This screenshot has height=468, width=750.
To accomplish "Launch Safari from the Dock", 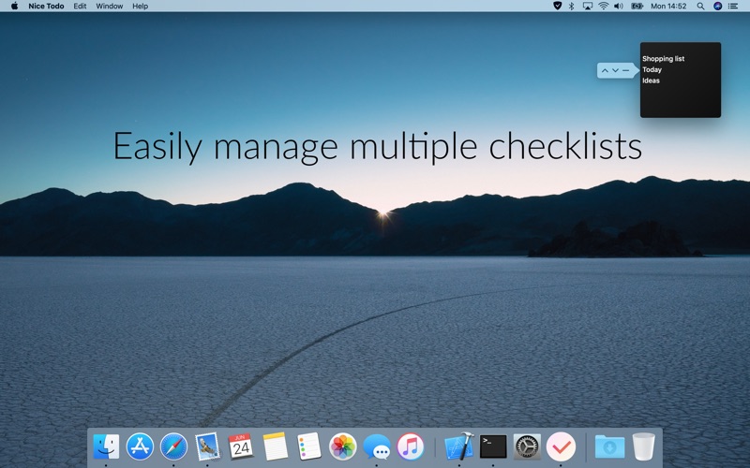I will [x=173, y=446].
